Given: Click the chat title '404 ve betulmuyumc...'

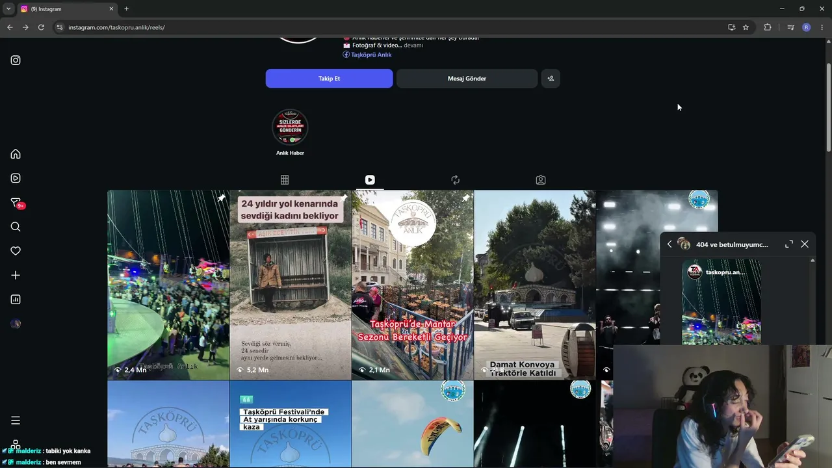Looking at the screenshot, I should pos(732,244).
